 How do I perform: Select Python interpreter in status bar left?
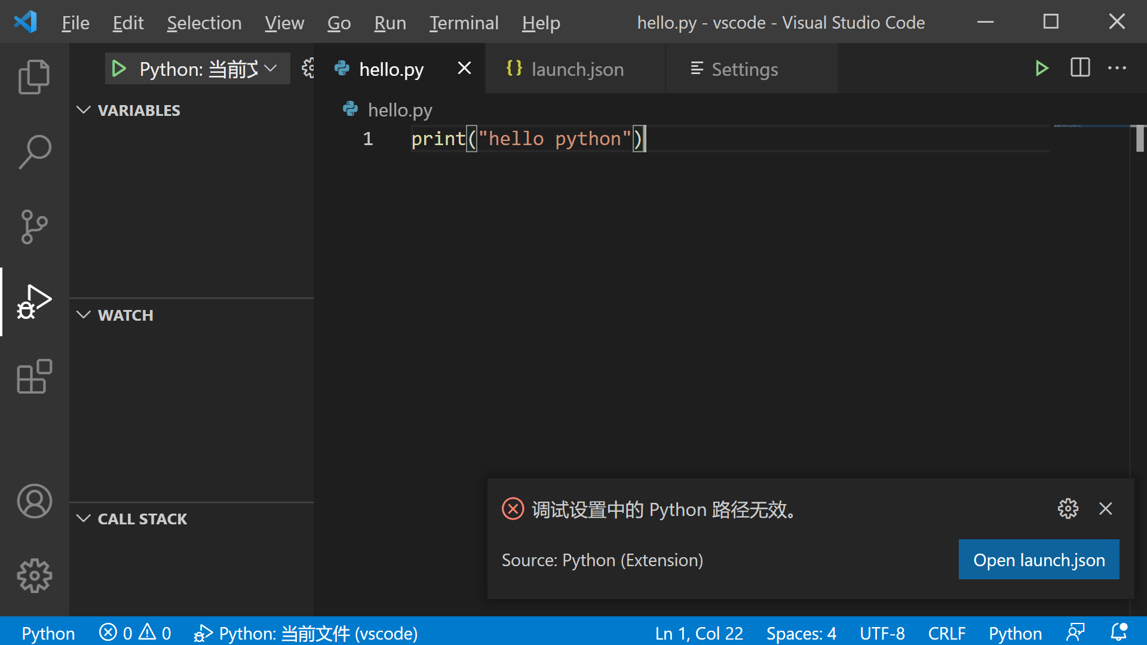click(x=48, y=632)
